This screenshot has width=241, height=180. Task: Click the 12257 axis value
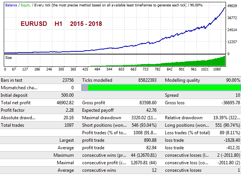(232, 42)
